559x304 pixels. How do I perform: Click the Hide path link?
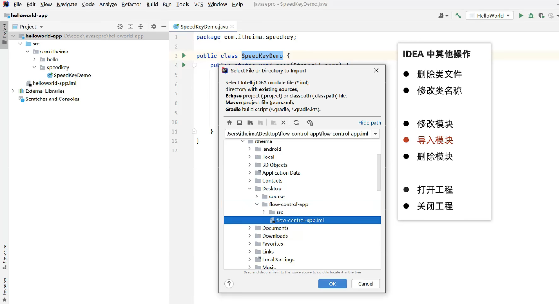tap(369, 123)
